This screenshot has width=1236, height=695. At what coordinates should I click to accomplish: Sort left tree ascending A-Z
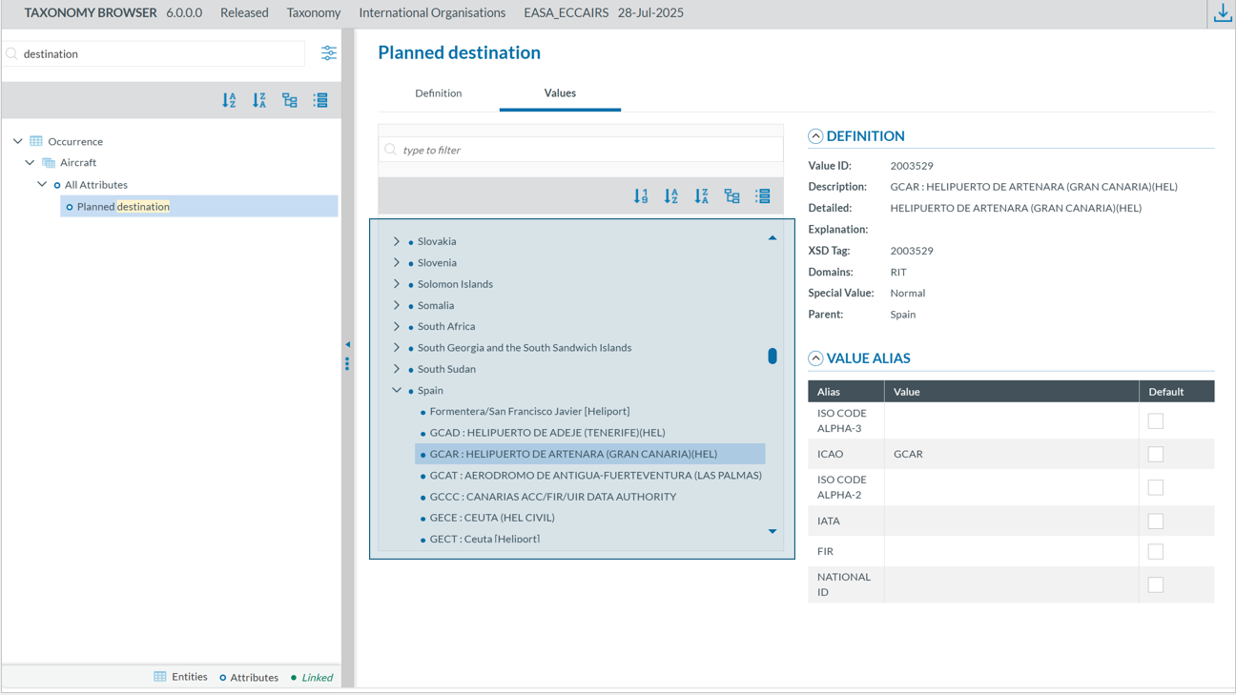click(229, 100)
